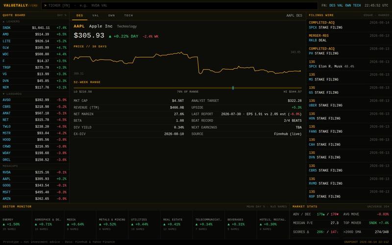Select NVDA in megacaps list
Image resolution: width=392 pixels, height=245 pixels.
coord(35,172)
